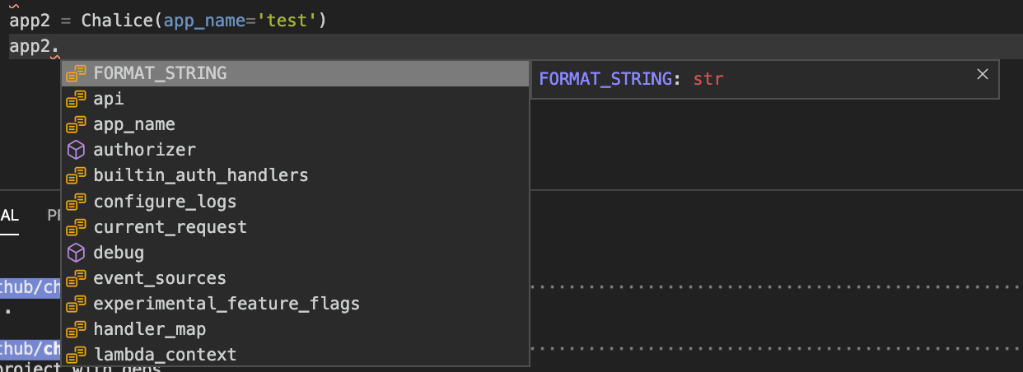
Task: Choose builtin_auth_handlers suggestion
Action: click(296, 175)
